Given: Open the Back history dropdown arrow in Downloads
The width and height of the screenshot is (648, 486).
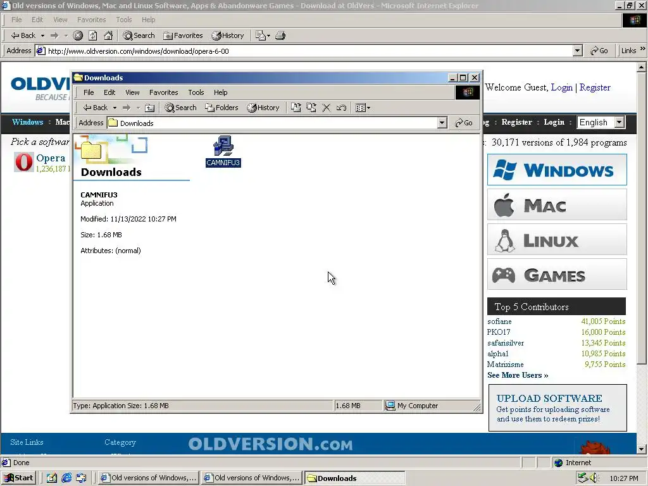Looking at the screenshot, I should pyautogui.click(x=115, y=108).
